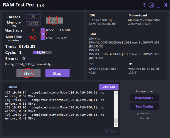Viewport: 170px width, 138px height.
Task: Open the Benchmark section
Action: click(144, 98)
